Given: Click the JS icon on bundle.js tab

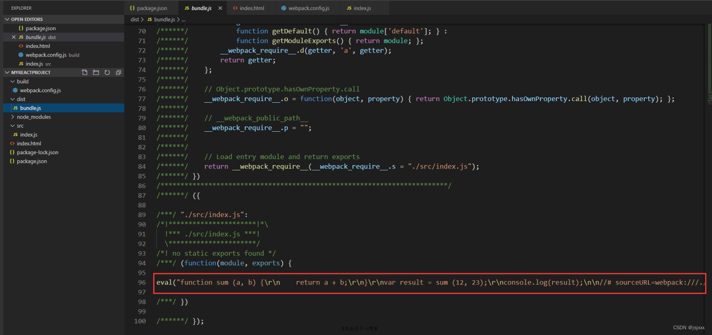Looking at the screenshot, I should click(187, 8).
